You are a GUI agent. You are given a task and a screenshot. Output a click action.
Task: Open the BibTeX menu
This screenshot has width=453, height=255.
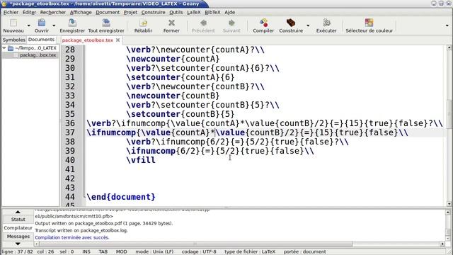coord(212,12)
